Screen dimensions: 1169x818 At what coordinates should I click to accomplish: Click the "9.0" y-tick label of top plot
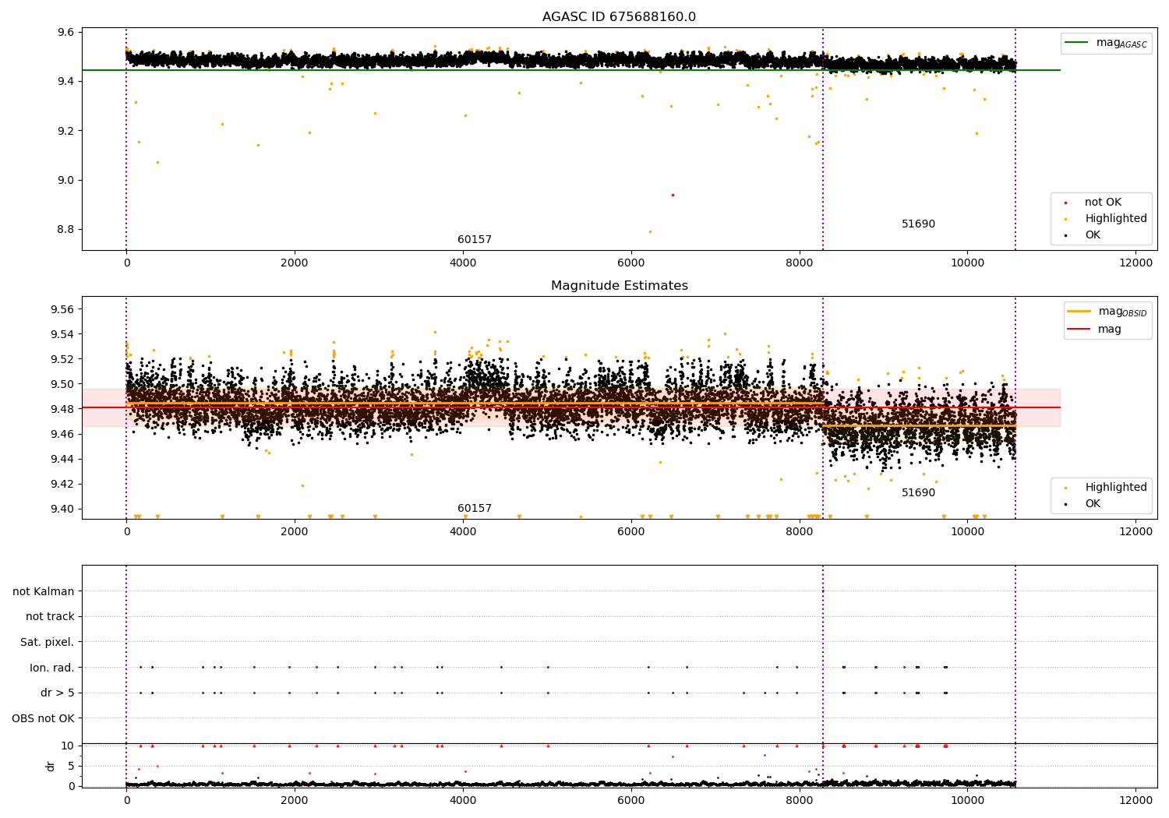[66, 180]
